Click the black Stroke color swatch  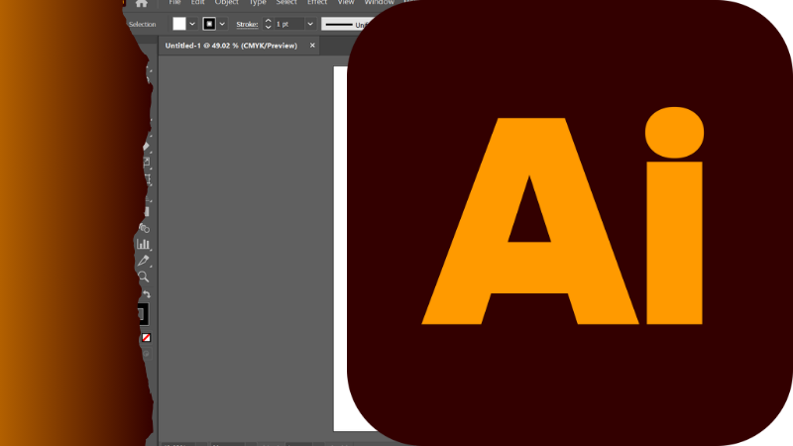click(209, 24)
